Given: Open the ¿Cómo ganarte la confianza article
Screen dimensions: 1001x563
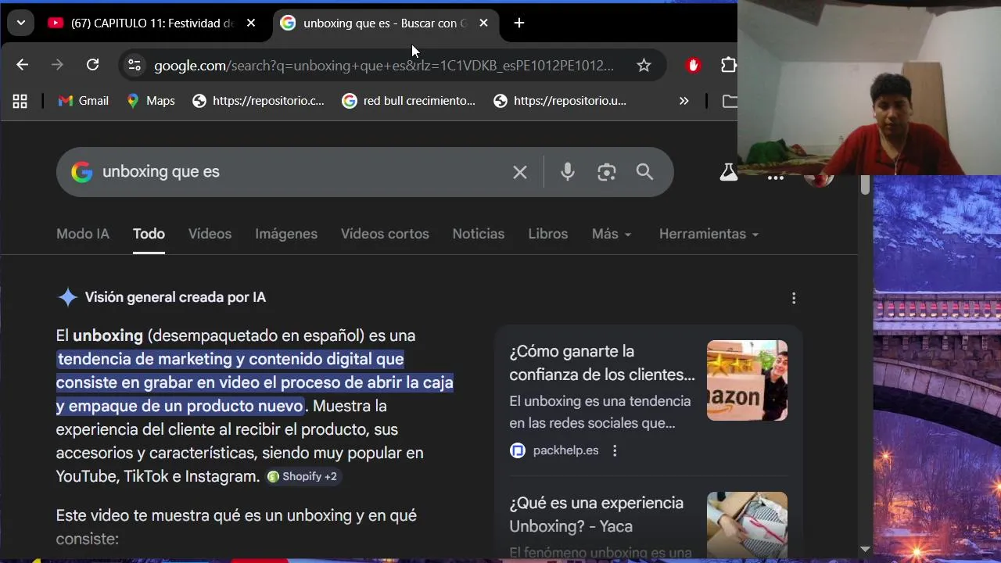Looking at the screenshot, I should point(602,363).
